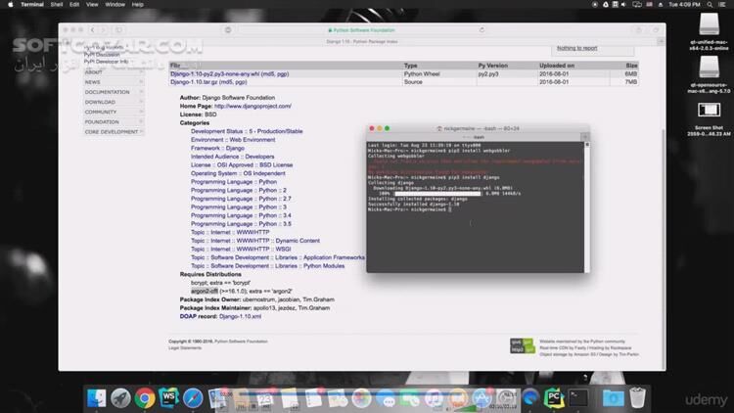Reload the page in Safari address bar
Viewport: 734px width, 413px height.
coord(484,30)
